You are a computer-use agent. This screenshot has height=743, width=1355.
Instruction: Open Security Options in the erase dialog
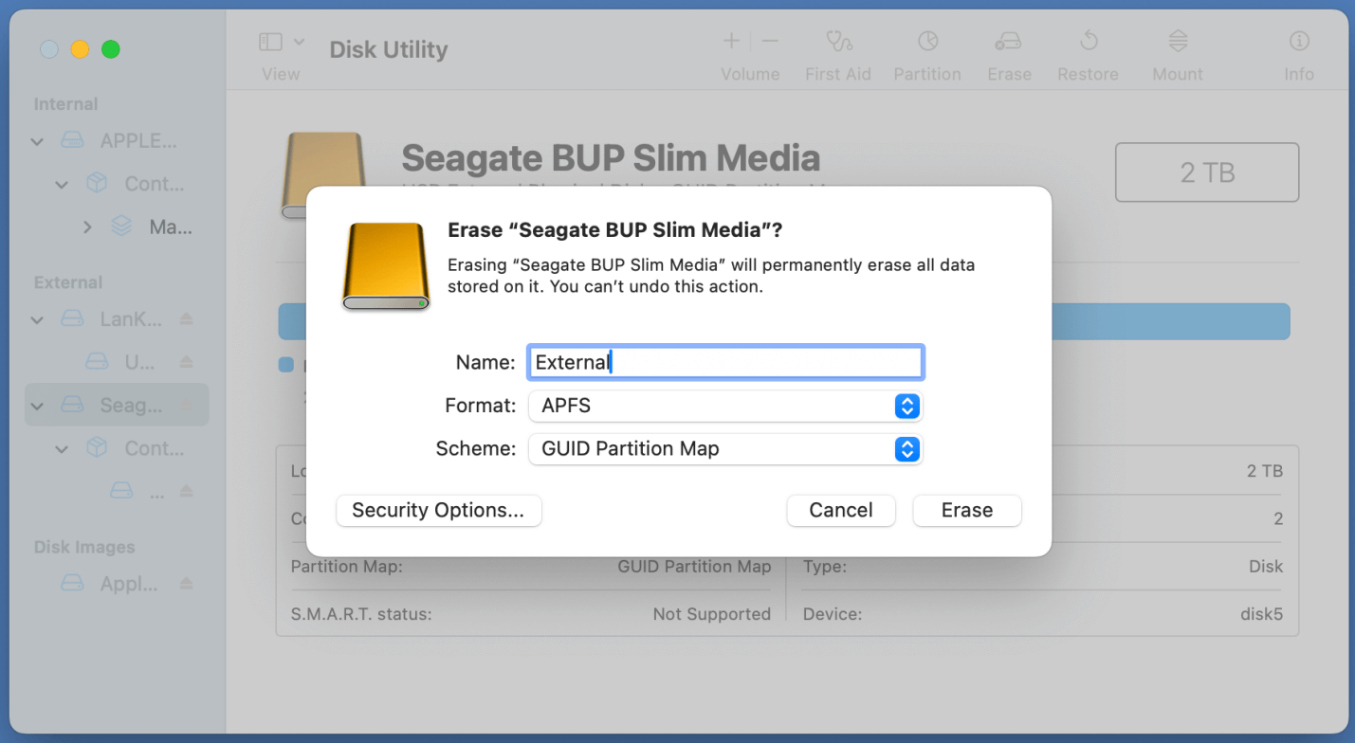(x=438, y=510)
